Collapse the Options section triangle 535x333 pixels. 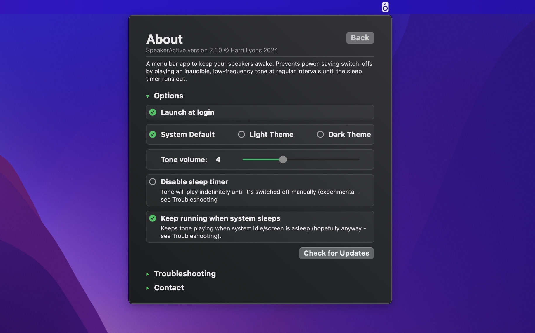pos(148,96)
